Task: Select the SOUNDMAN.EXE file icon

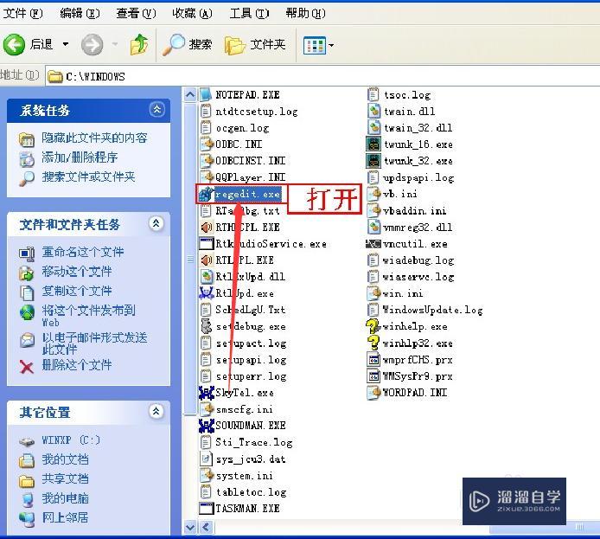Action: (206, 426)
